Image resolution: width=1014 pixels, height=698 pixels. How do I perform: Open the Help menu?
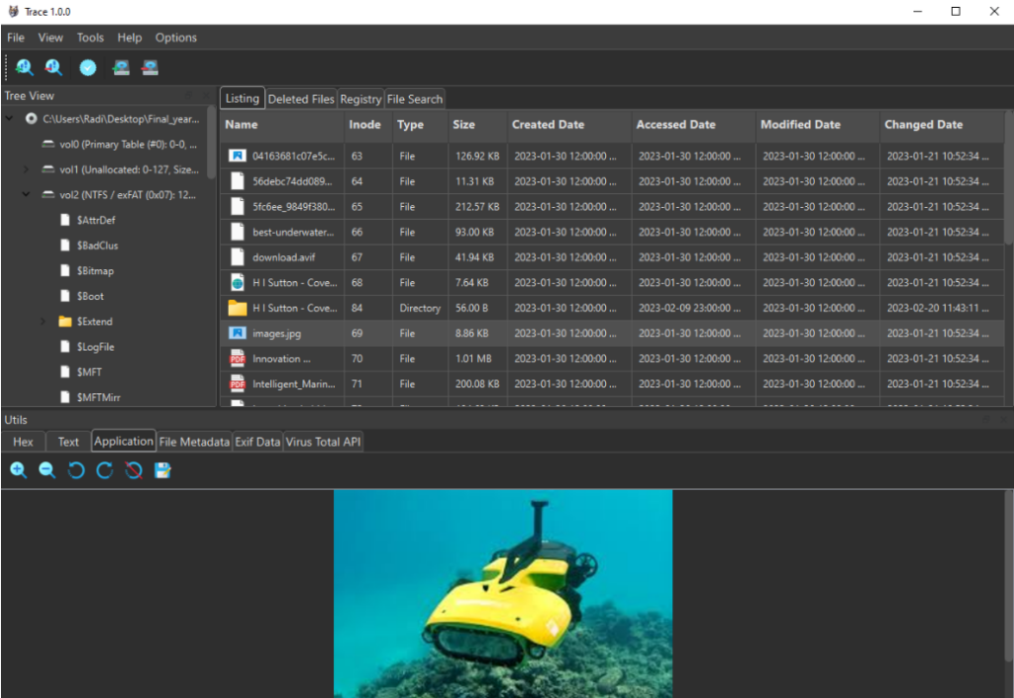130,38
